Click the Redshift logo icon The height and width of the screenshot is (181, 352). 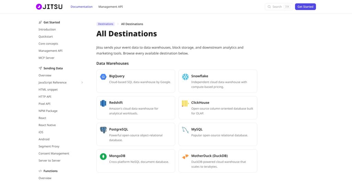click(x=103, y=103)
